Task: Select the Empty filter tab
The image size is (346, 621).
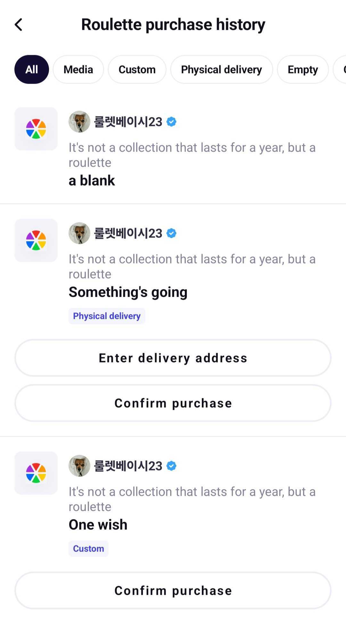Action: (x=303, y=70)
